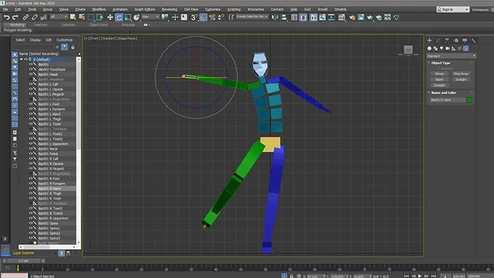Viewport: 494px width, 278px height.
Task: Open the Material Editor icon
Action: pos(342,17)
